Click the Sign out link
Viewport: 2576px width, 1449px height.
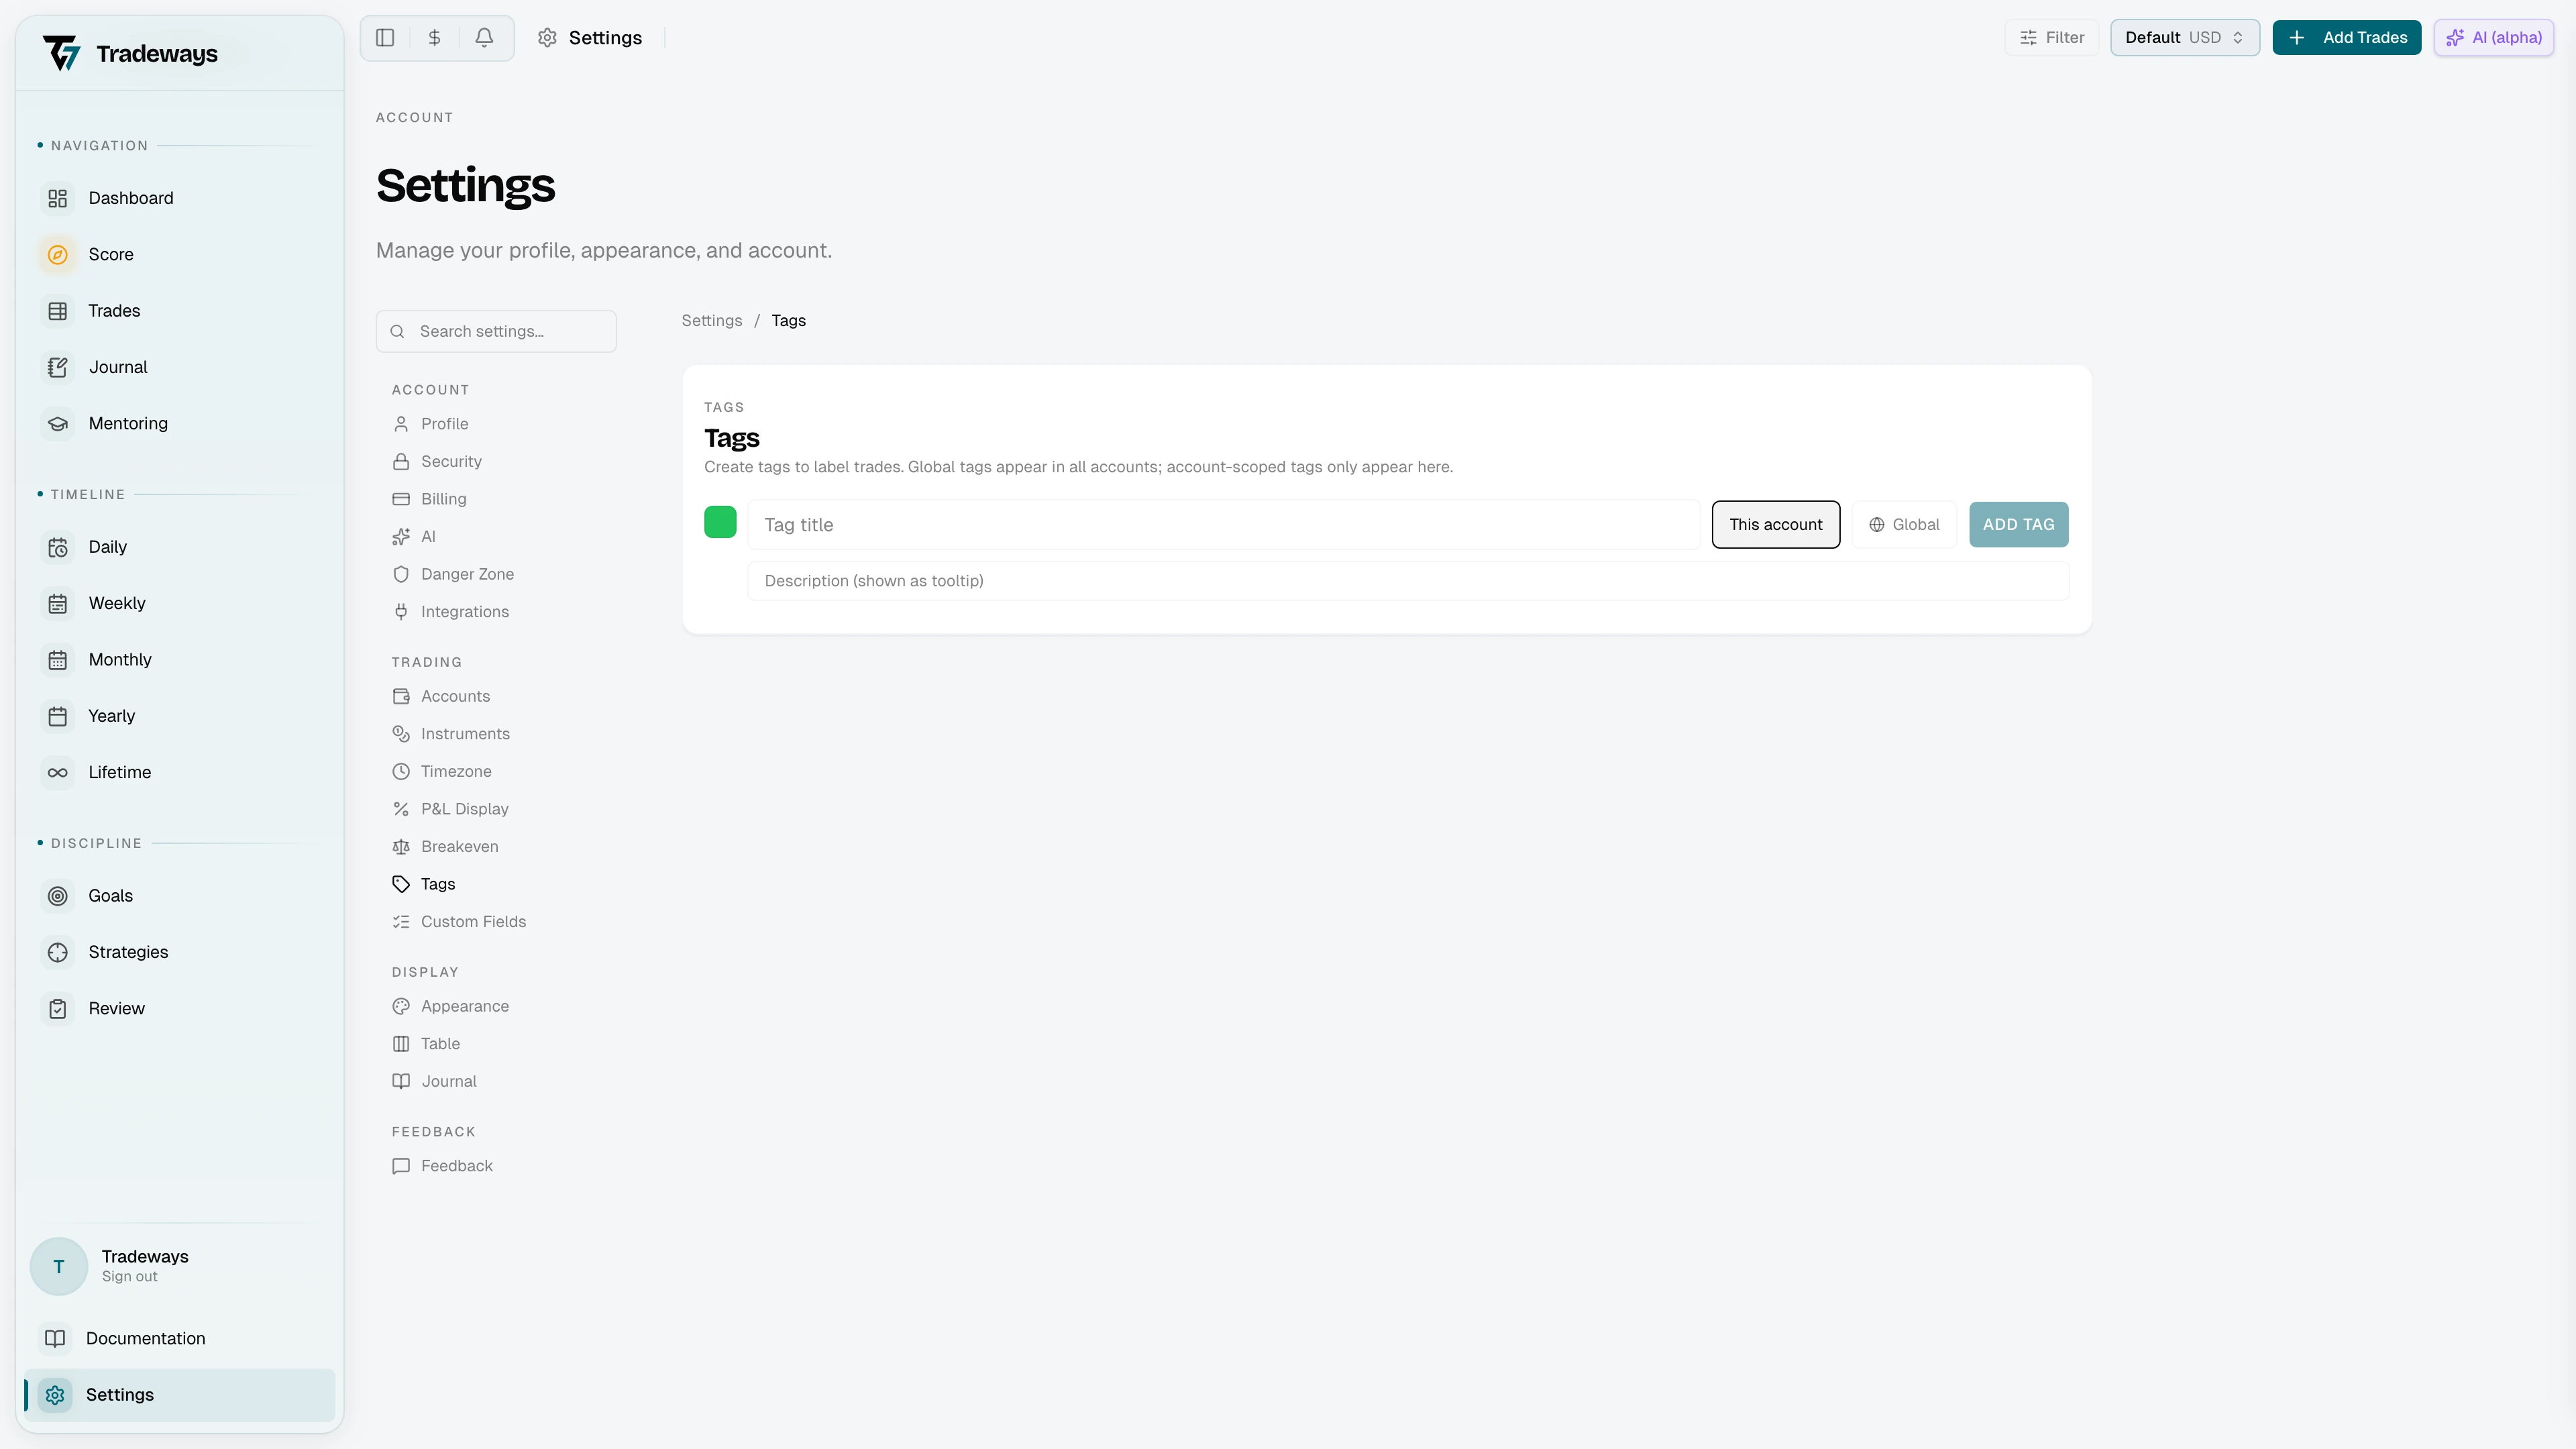[129, 1277]
